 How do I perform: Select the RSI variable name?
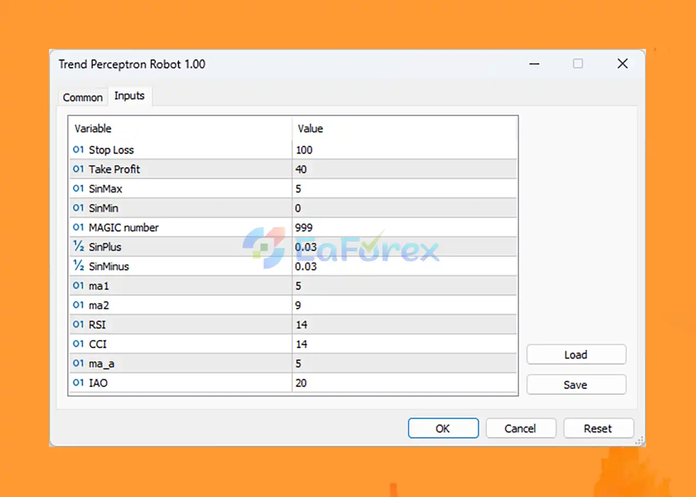pyautogui.click(x=97, y=325)
